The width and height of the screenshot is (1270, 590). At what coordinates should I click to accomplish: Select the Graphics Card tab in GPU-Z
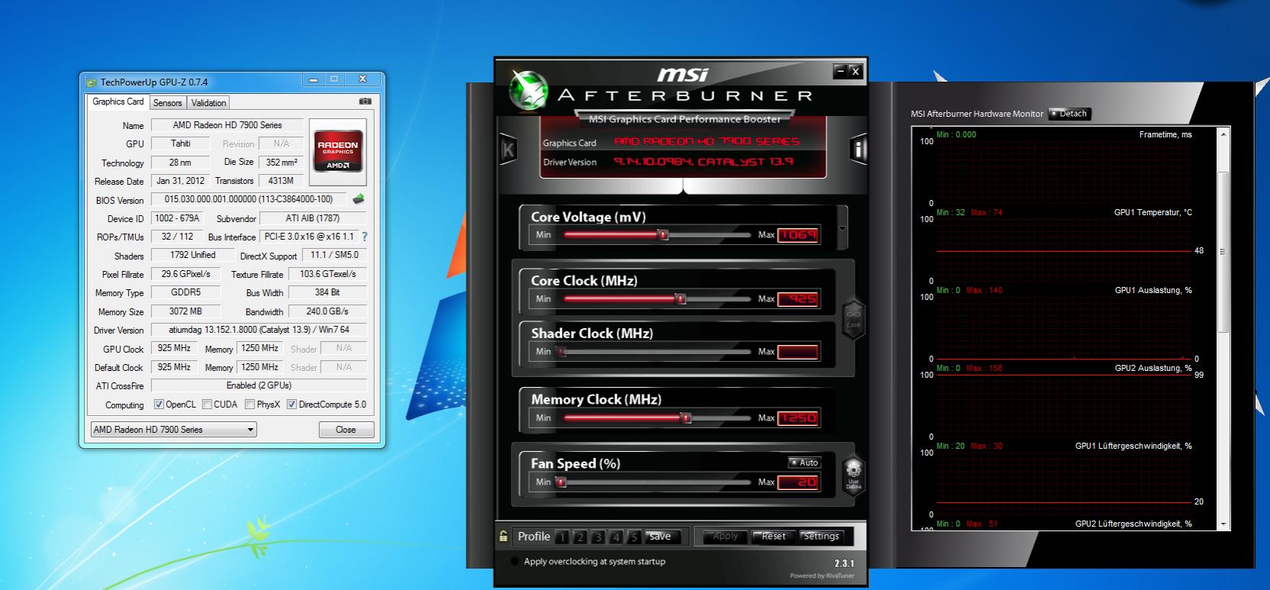[x=118, y=102]
